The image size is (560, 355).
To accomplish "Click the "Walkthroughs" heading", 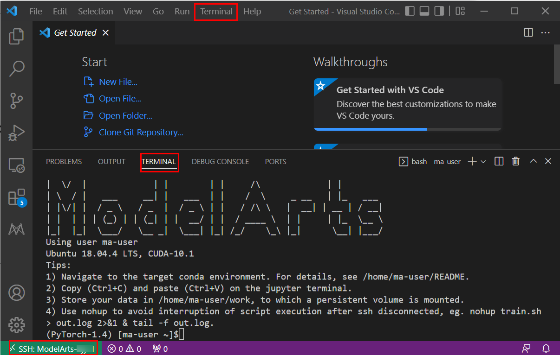I will (351, 62).
